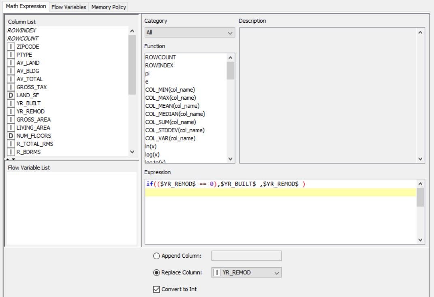Click into the Expression editor area
This screenshot has width=434, height=297.
280,212
